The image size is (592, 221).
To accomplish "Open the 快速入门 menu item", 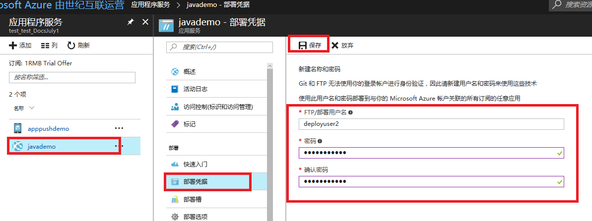I will coord(216,165).
